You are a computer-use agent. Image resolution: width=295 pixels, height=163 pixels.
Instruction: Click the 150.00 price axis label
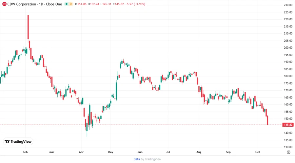tap(288, 119)
